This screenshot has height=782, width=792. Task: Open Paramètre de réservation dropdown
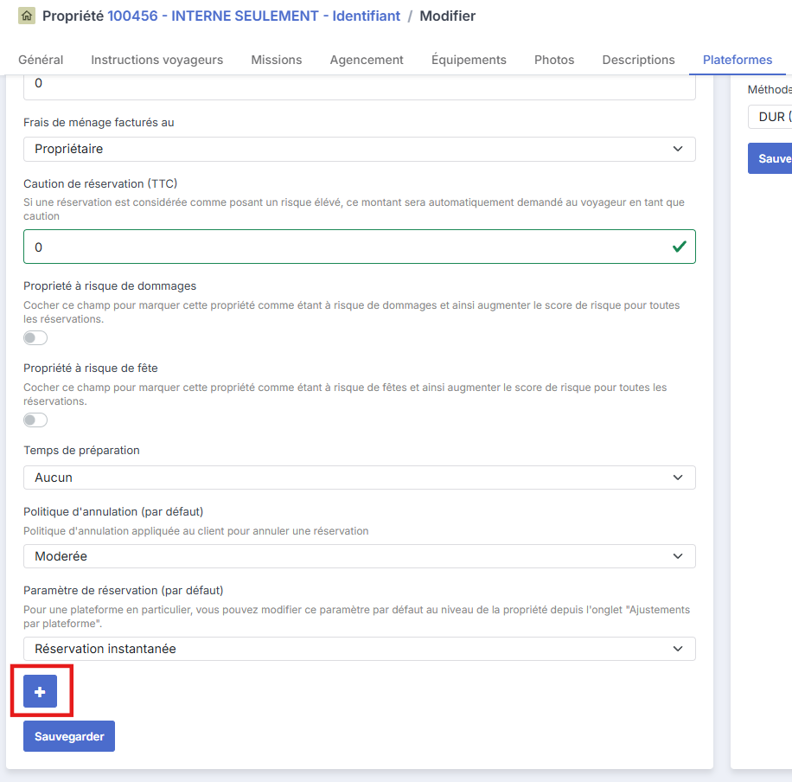pyautogui.click(x=359, y=649)
